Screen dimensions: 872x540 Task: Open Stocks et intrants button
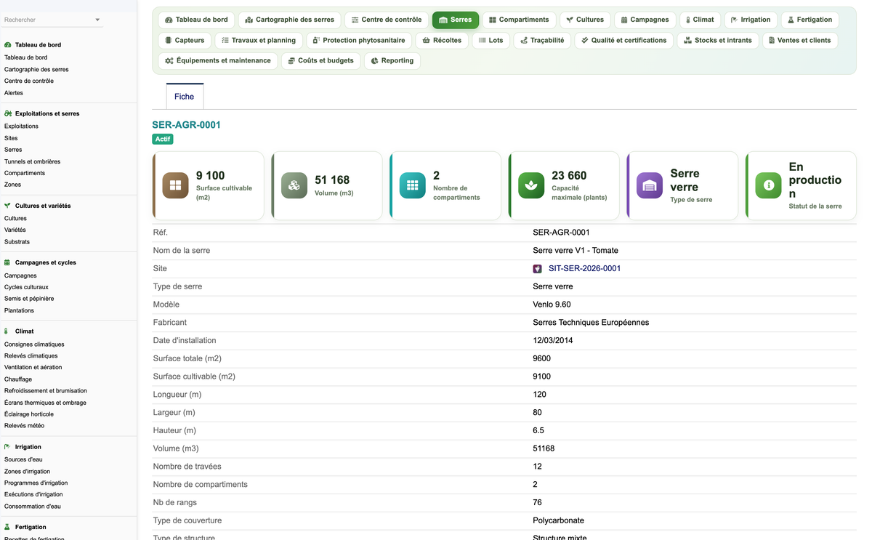pyautogui.click(x=718, y=40)
